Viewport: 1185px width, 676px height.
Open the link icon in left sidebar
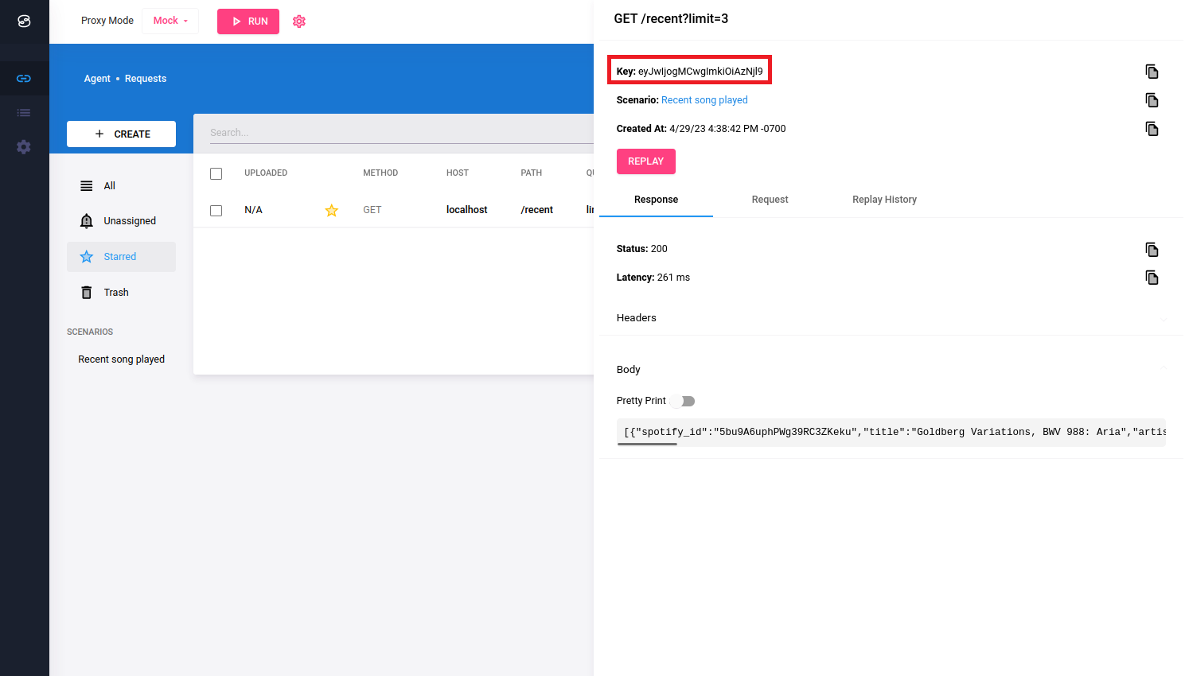[24, 78]
